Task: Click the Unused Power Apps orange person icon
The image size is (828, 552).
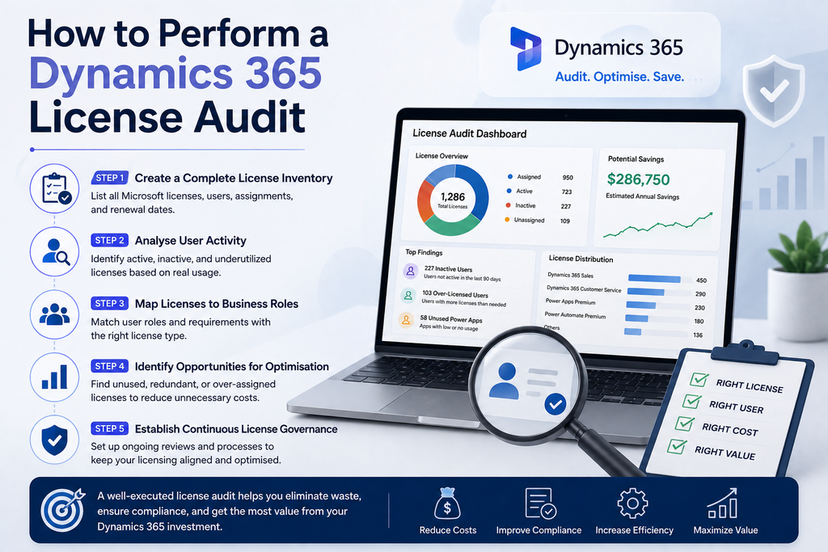Action: 406,320
